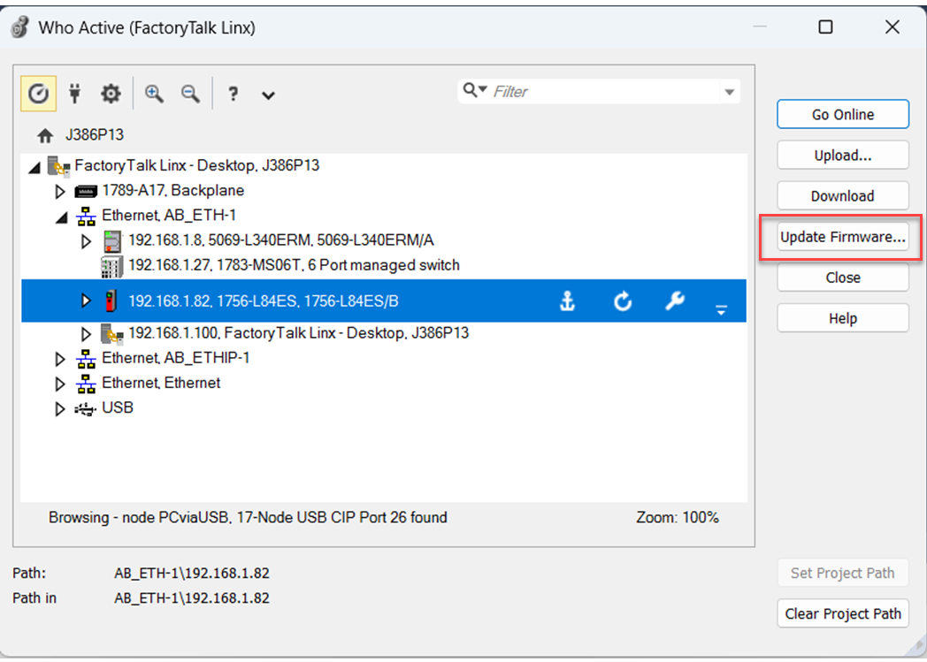
Task: Click into the Filter text field
Action: pos(606,92)
